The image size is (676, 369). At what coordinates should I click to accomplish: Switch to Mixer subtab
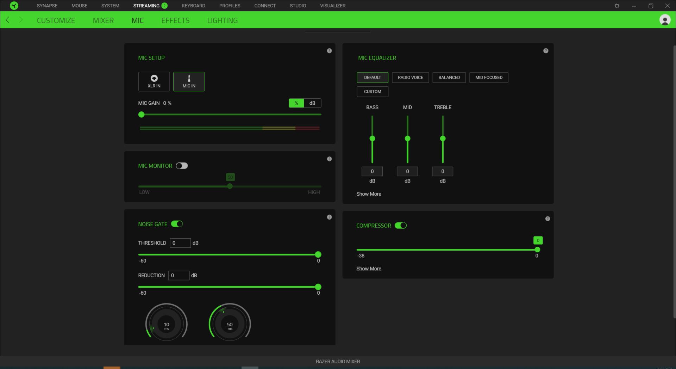103,20
